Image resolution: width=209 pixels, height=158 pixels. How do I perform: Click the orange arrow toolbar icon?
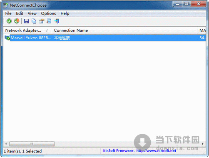[17, 21]
